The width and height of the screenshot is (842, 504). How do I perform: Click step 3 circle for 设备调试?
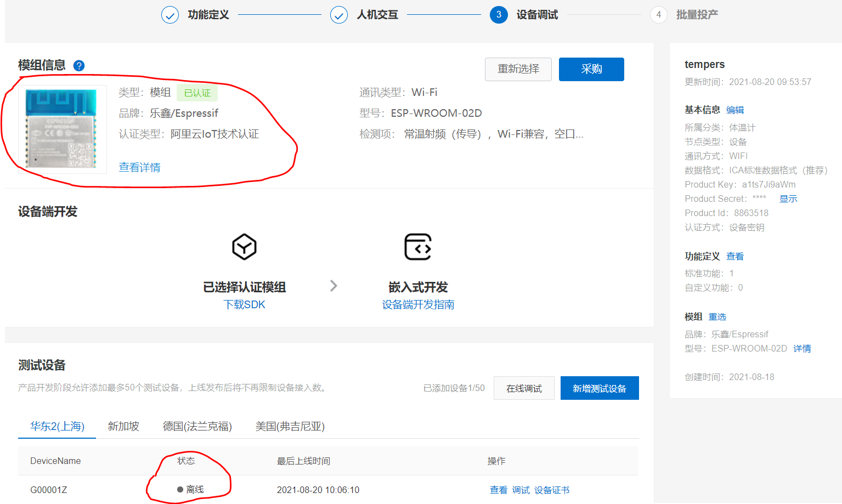(x=499, y=15)
